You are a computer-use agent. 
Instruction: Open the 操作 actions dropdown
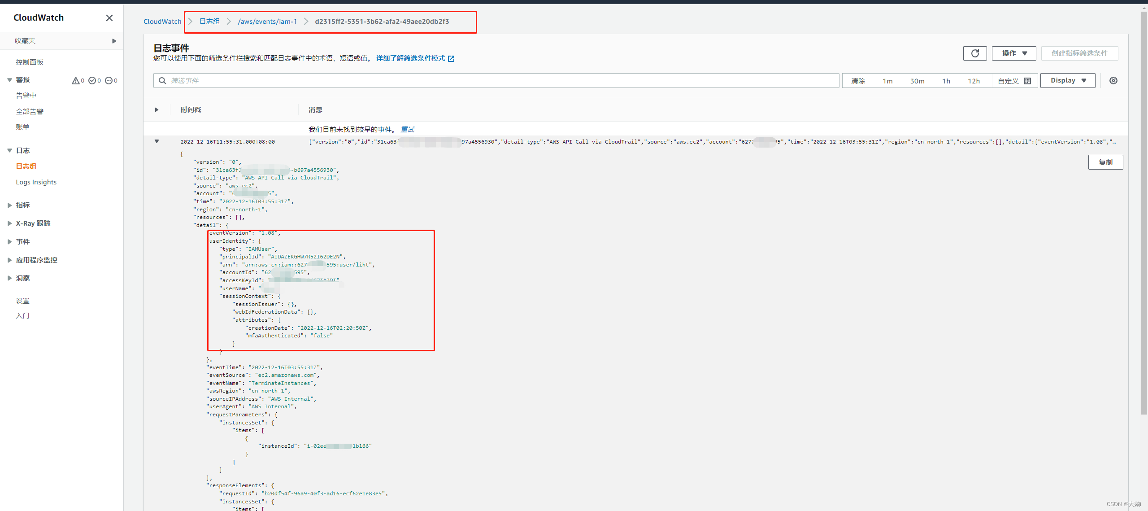click(x=1014, y=53)
